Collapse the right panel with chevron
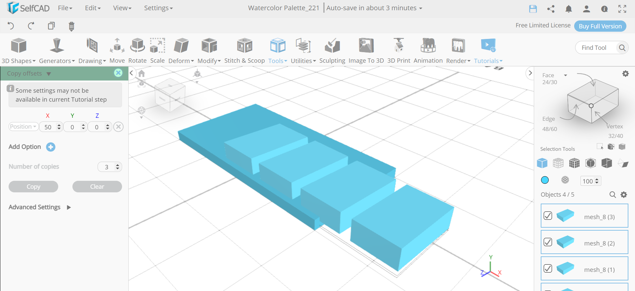Viewport: 635px width, 291px height. (530, 73)
